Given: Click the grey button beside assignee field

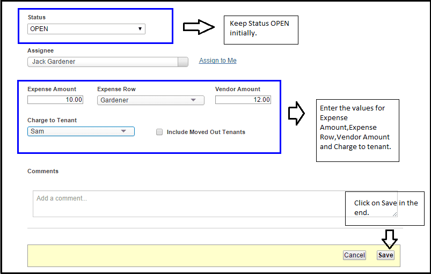Looking at the screenshot, I should pyautogui.click(x=183, y=62).
